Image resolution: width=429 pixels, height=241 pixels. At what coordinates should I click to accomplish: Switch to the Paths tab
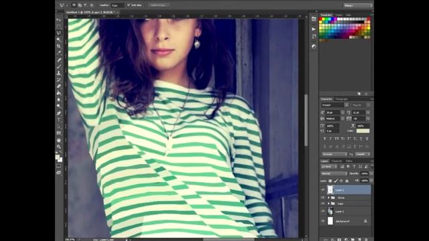coord(349,161)
